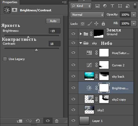Image resolution: width=138 pixels, height=126 pixels.
Task: Click mask link icon on sky back layer
Action: coord(96,76)
